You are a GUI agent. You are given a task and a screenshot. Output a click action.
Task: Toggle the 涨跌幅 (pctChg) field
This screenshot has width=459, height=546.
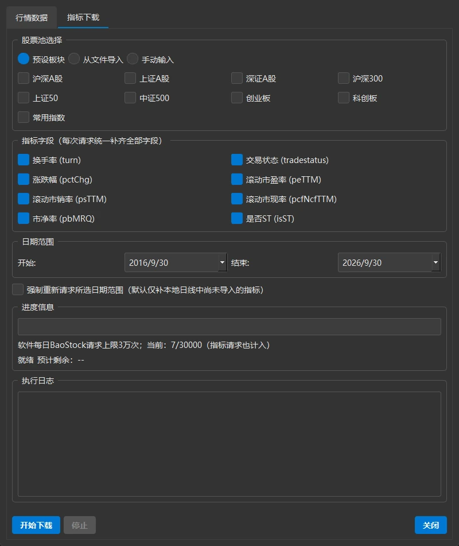click(x=24, y=179)
